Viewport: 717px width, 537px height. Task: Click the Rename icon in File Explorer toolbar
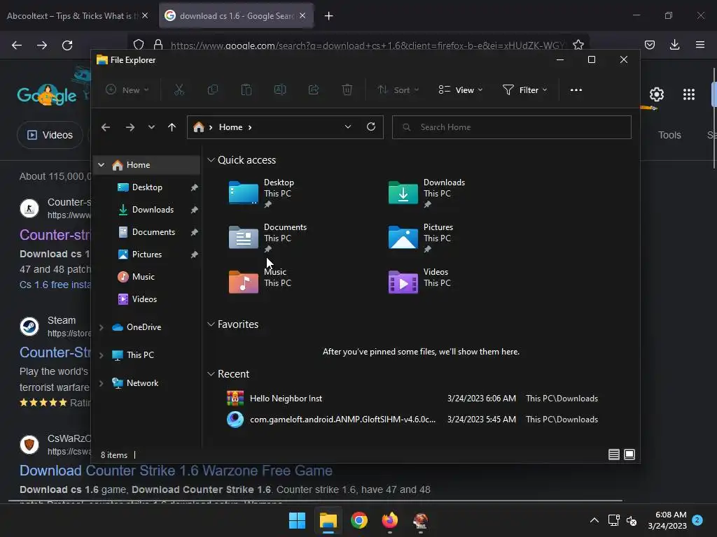(x=280, y=90)
